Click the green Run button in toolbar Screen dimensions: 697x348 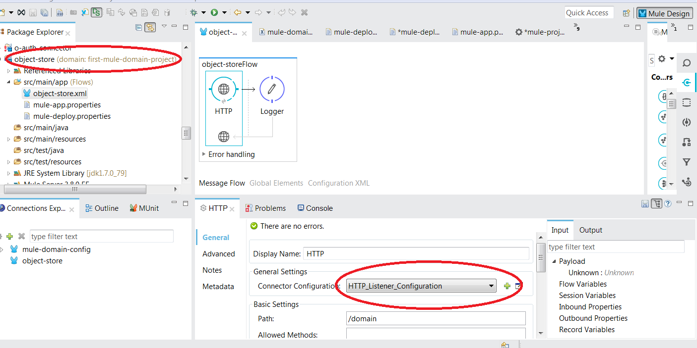[x=214, y=13]
